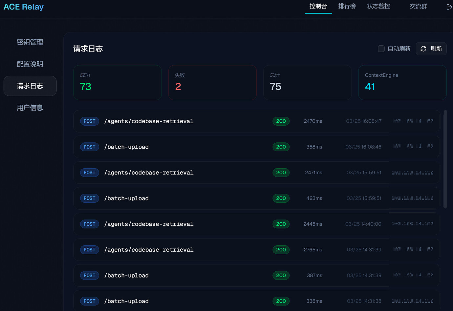Click the 2471ms duration value
453x311 pixels.
pos(313,173)
